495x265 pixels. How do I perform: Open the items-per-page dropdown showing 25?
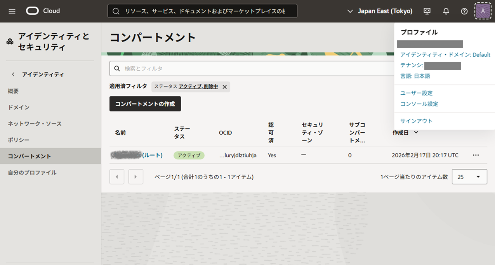[469, 177]
